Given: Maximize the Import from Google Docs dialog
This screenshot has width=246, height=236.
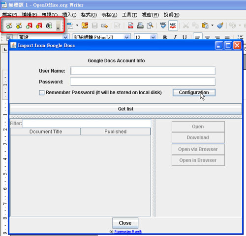Looking at the screenshot, I should click(228, 45).
